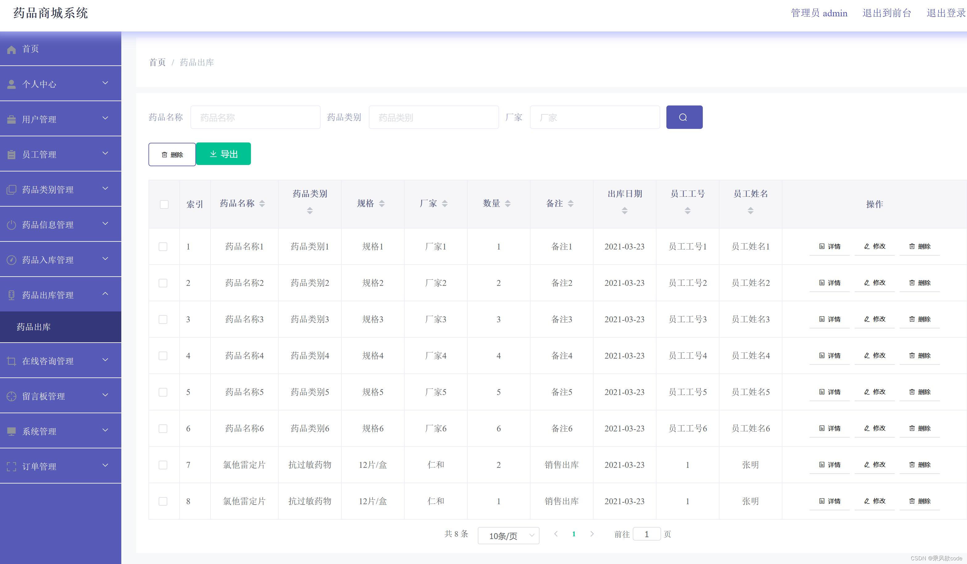
Task: Click the 退出到前台 link
Action: [x=886, y=13]
